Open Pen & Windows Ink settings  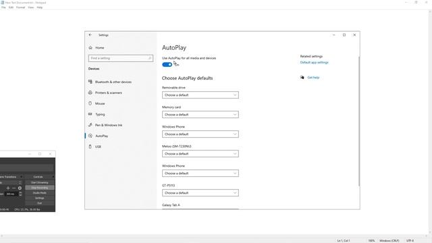[109, 125]
